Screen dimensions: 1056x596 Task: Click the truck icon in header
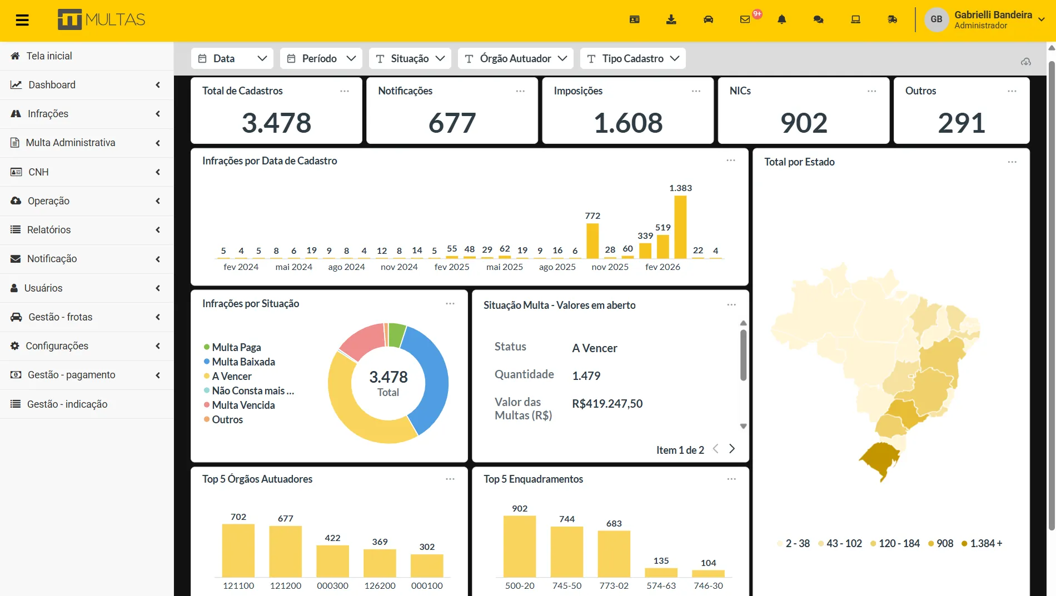(893, 19)
